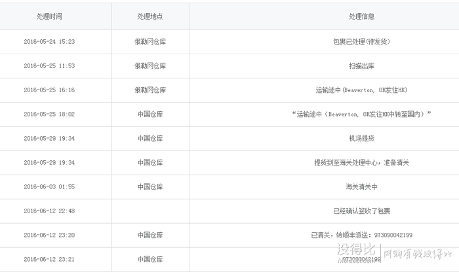
Task: Select the 2016-05-25 18:02 timestamp
Action: [49, 114]
